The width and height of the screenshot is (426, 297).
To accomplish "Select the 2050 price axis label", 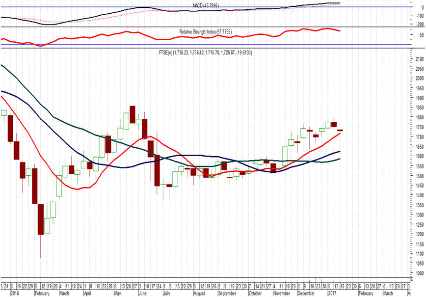I will point(420,69).
